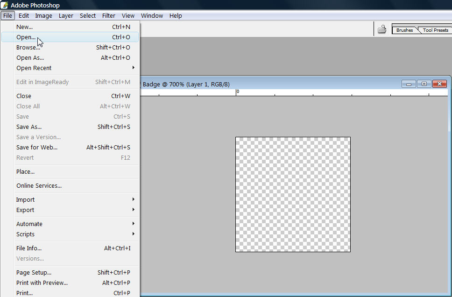Expand the Import submenu

[70, 199]
